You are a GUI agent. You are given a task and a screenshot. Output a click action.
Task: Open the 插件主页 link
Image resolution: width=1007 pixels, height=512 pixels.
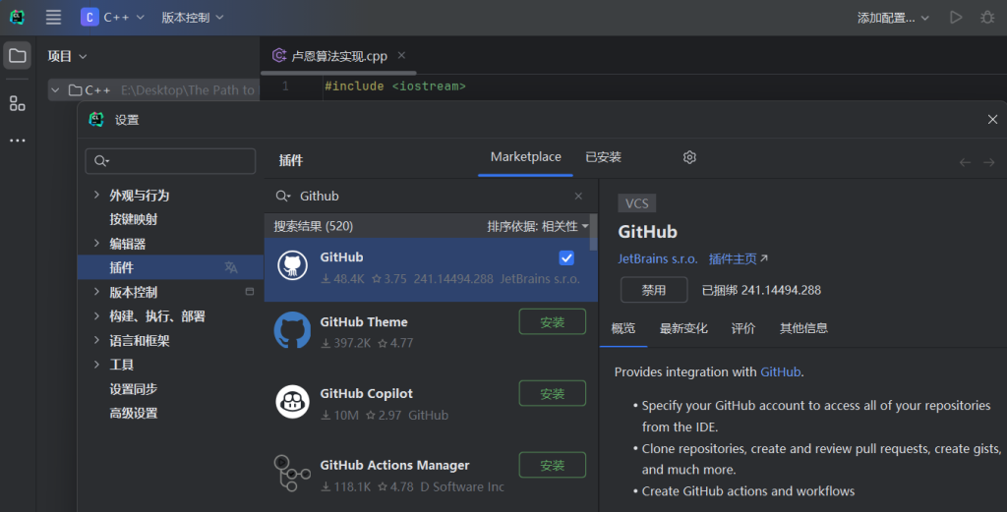point(738,259)
